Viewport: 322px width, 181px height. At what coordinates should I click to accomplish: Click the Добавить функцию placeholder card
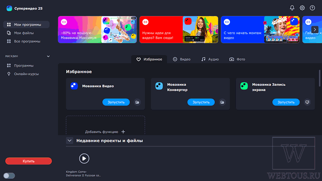(x=105, y=125)
